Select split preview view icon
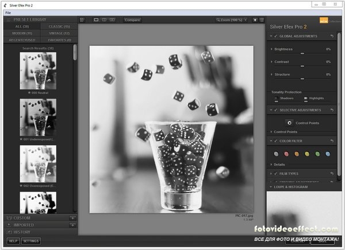The height and width of the screenshot is (250, 345). point(104,20)
